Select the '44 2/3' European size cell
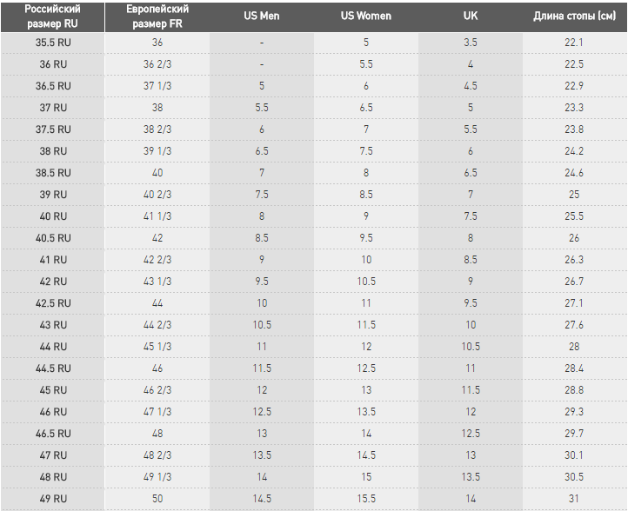The height and width of the screenshot is (511, 628). [x=157, y=325]
